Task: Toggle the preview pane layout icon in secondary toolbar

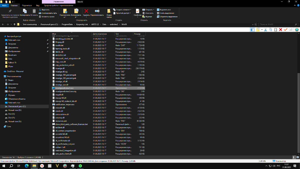Action: (252, 30)
